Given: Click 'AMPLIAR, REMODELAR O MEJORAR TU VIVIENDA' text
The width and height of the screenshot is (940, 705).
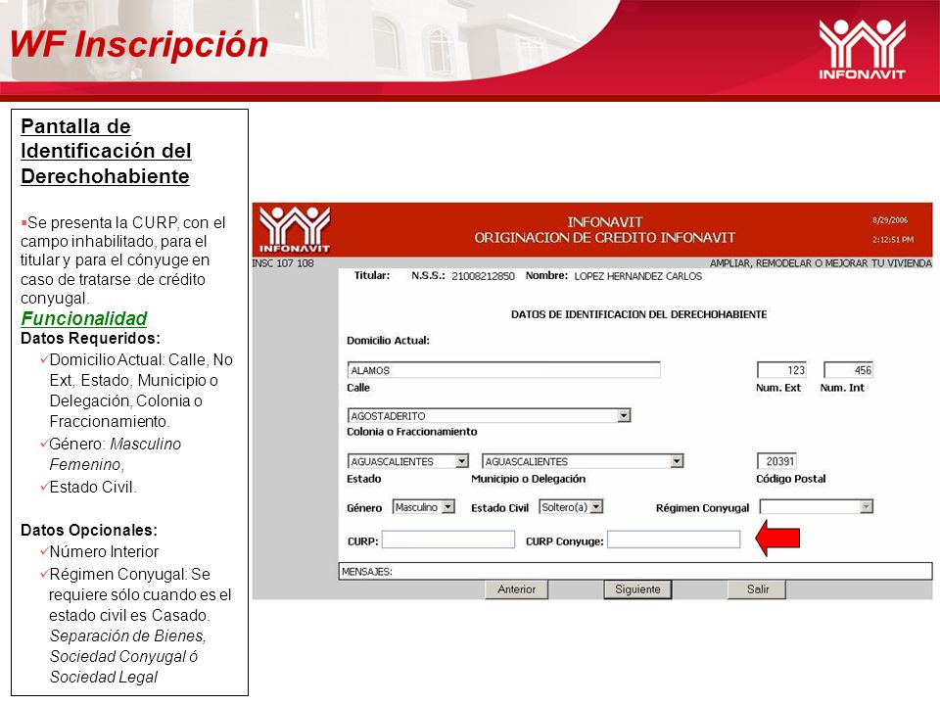Looking at the screenshot, I should [x=821, y=263].
